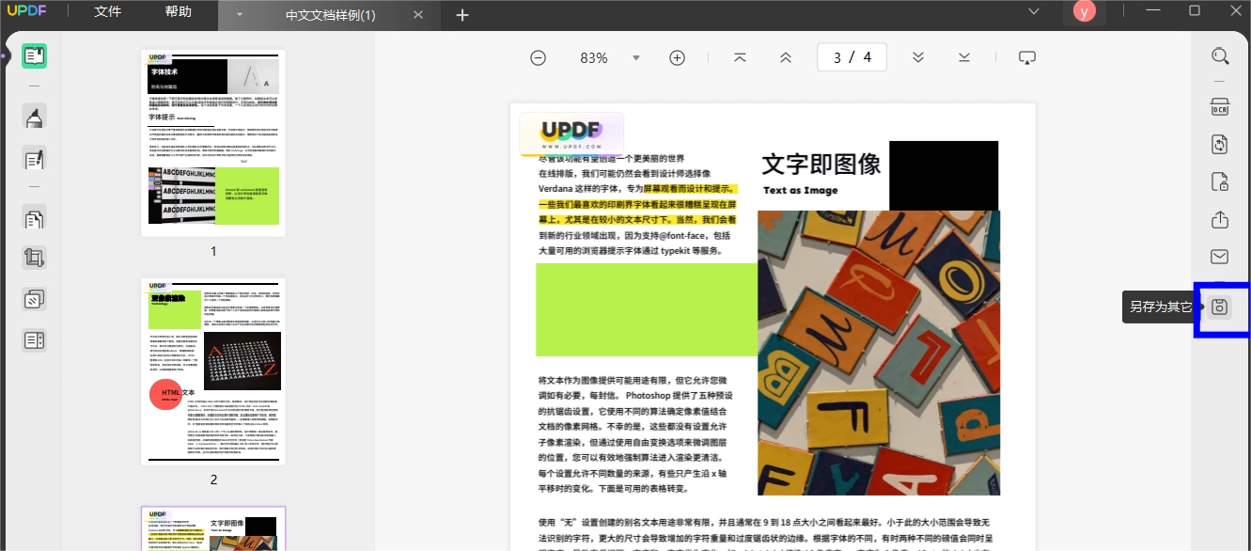Select the page 2 thumbnail

click(213, 370)
